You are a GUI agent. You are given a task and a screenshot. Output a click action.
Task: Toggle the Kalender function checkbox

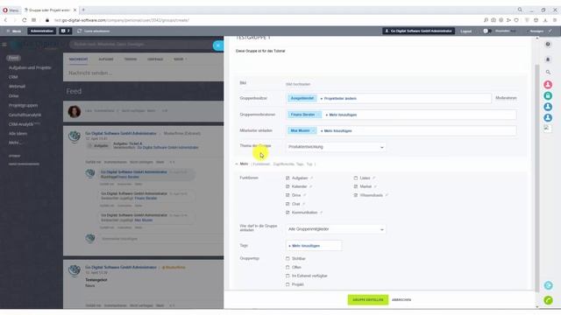point(288,186)
